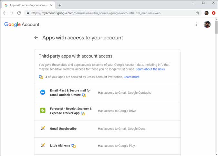Click the Email app envelope icon
This screenshot has width=218, height=156.
point(43,92)
